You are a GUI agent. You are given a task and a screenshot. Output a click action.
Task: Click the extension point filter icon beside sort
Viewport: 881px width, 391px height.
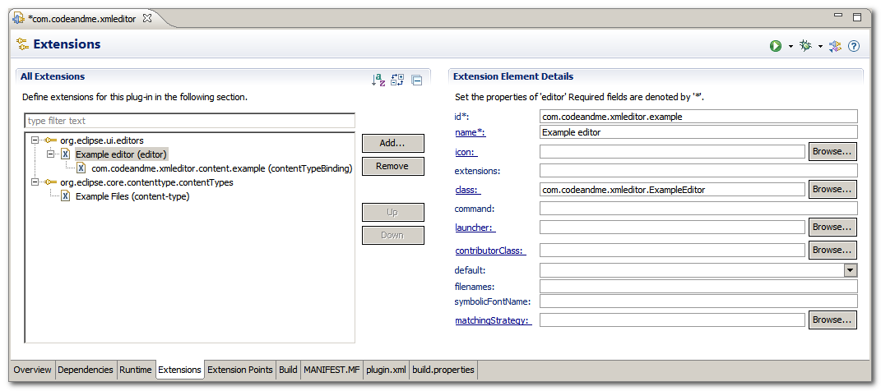397,80
